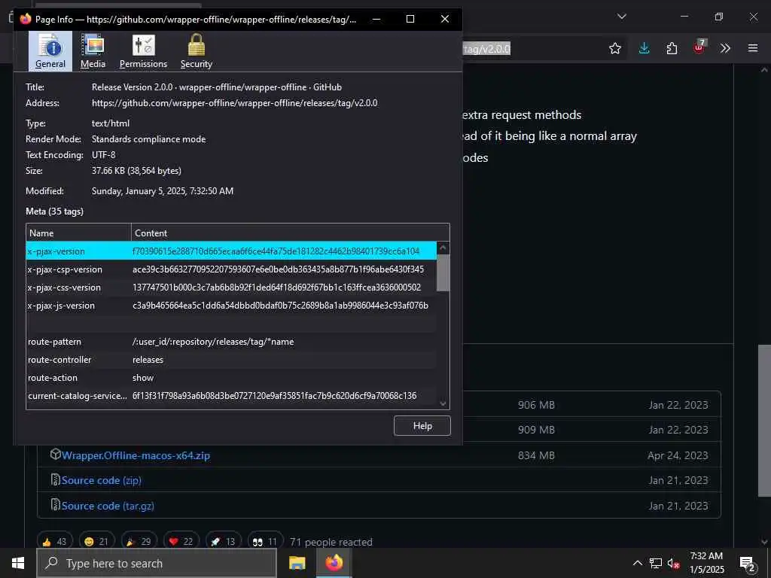Bookmark this page with the star icon
Image resolution: width=771 pixels, height=578 pixels.
tap(614, 48)
